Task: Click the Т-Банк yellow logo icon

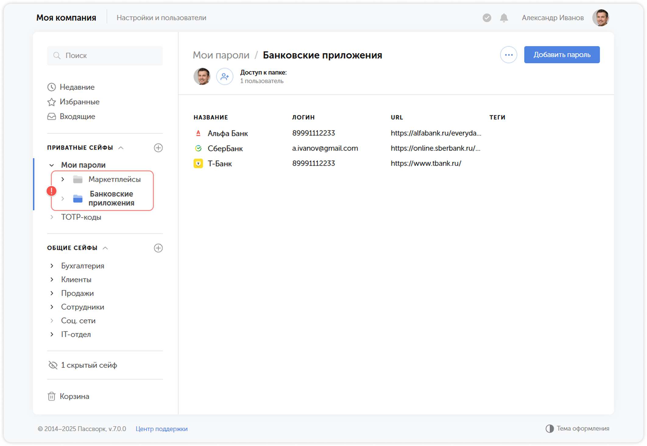Action: coord(198,163)
